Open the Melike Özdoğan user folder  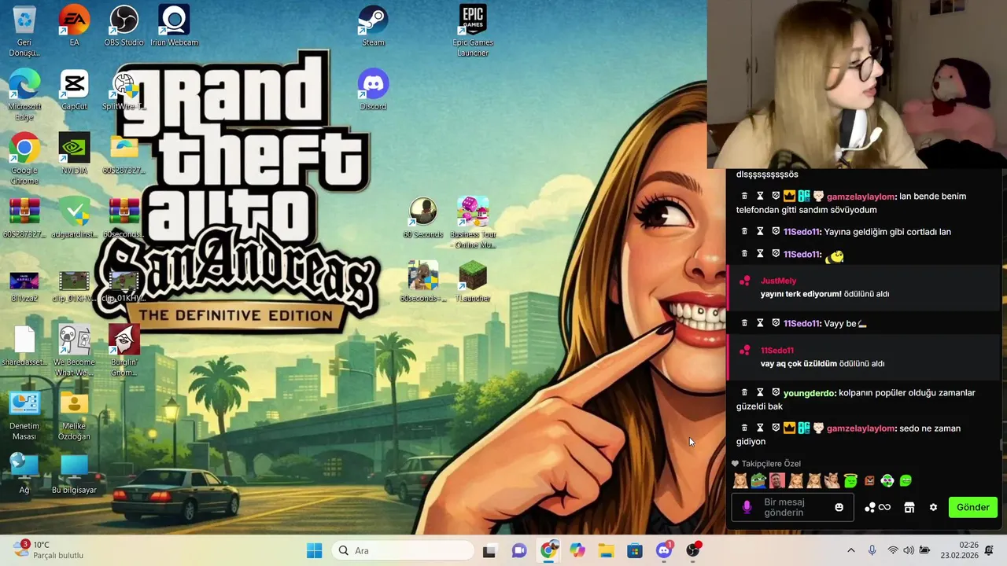click(x=74, y=416)
